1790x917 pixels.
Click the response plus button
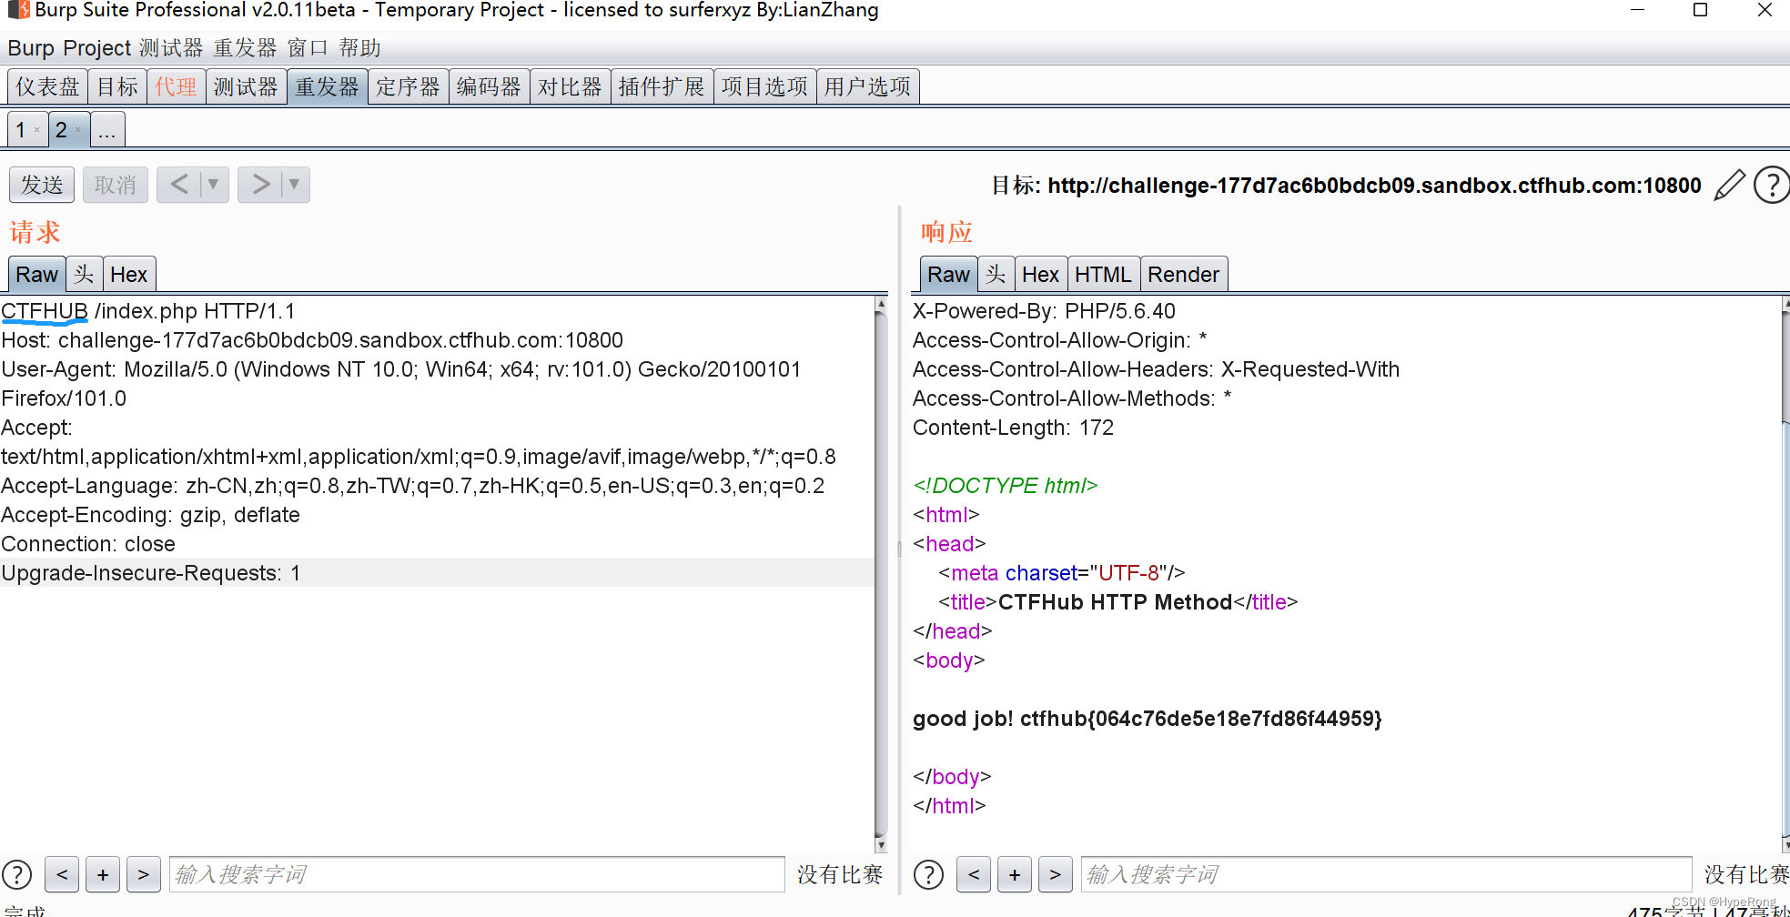1015,875
